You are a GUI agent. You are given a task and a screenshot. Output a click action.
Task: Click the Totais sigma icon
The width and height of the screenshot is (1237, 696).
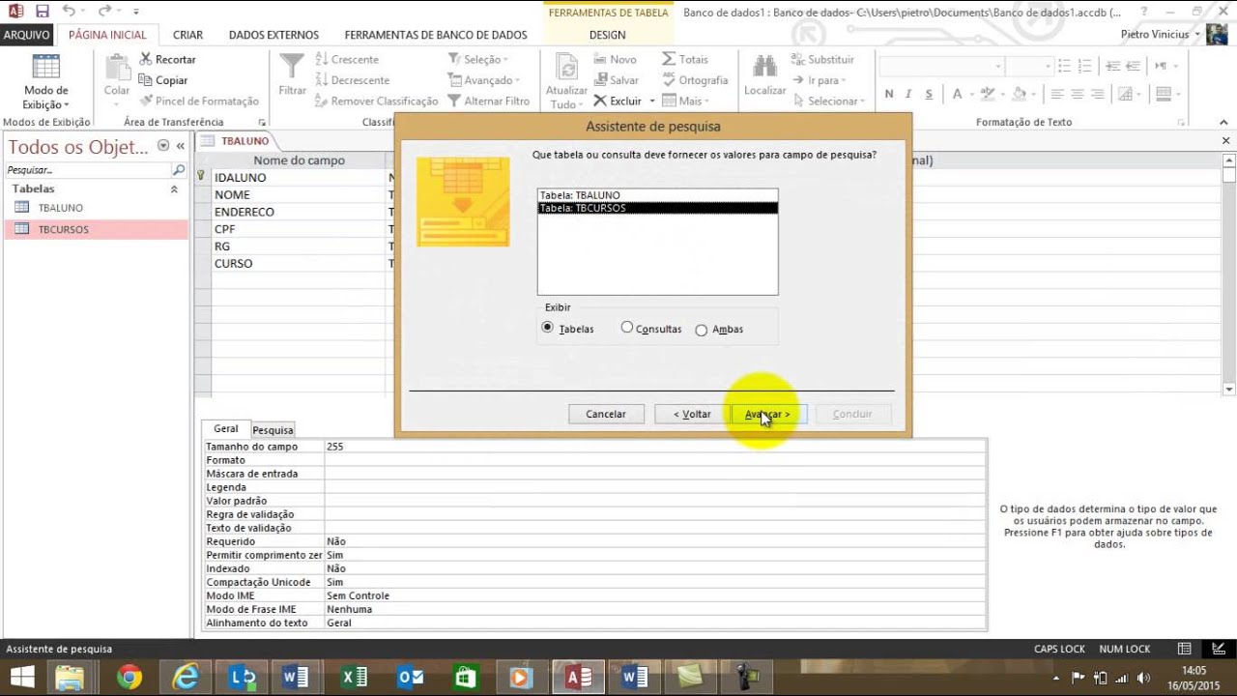(669, 60)
